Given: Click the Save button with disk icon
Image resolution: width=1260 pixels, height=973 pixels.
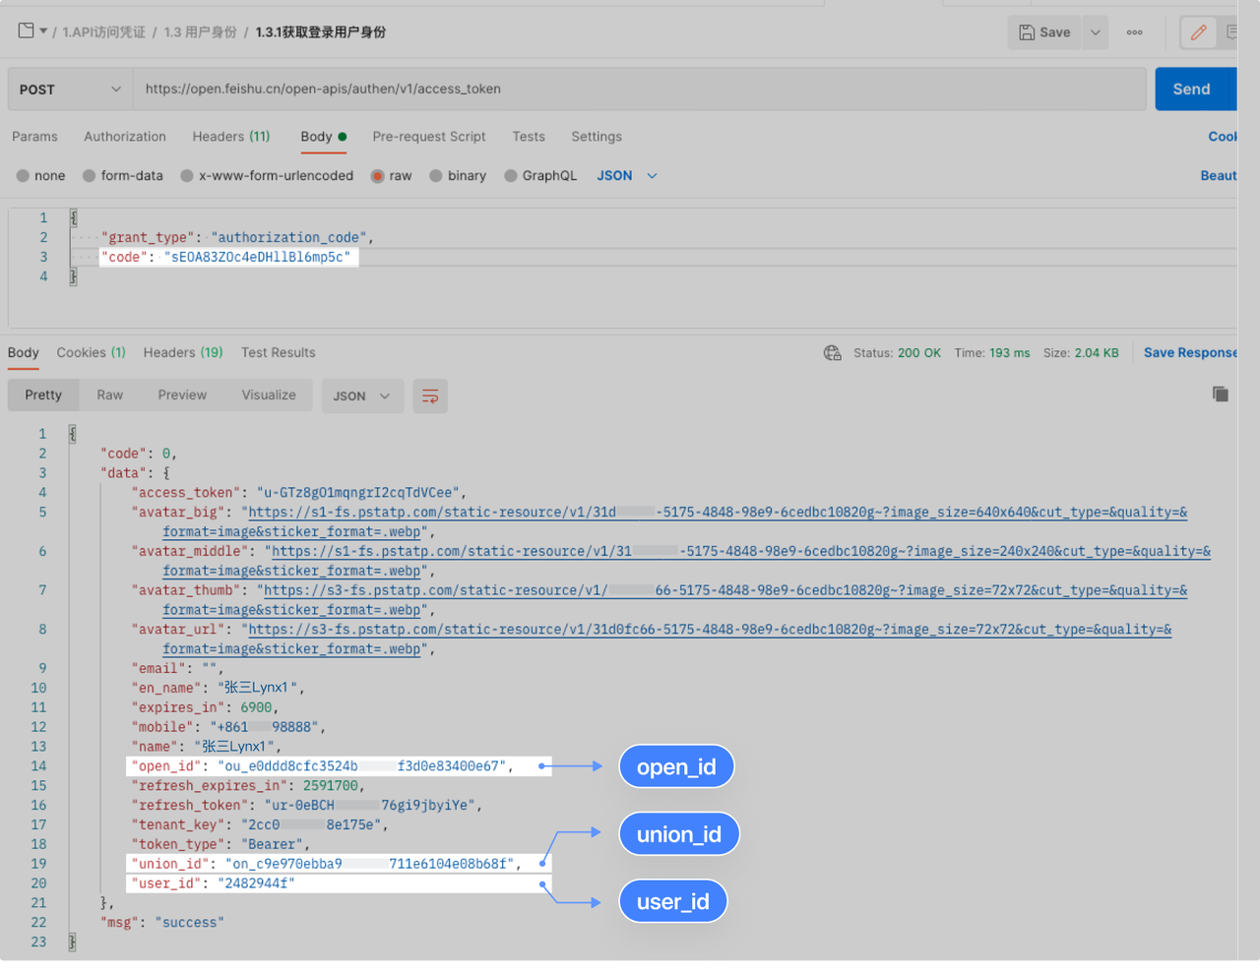Looking at the screenshot, I should [1044, 32].
